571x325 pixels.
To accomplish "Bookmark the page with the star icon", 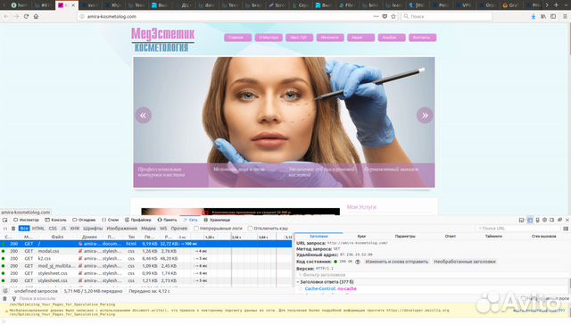I will coord(393,16).
